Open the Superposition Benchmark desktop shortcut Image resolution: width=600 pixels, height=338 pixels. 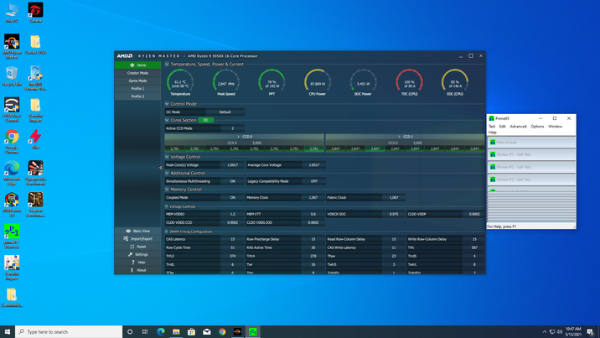click(35, 173)
